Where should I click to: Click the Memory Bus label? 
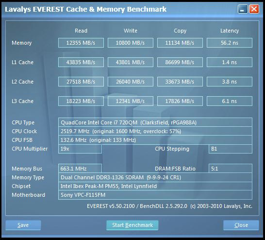click(x=27, y=169)
